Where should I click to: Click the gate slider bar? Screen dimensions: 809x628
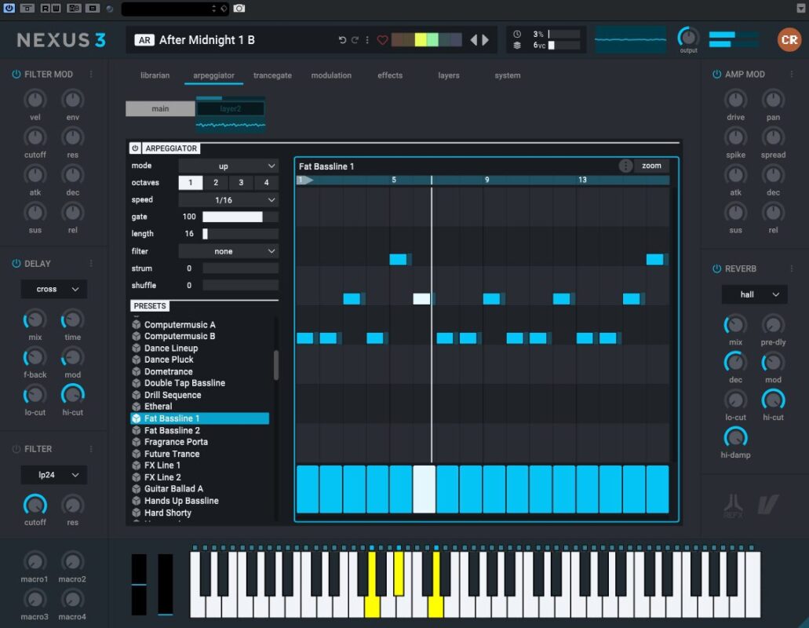tap(239, 217)
